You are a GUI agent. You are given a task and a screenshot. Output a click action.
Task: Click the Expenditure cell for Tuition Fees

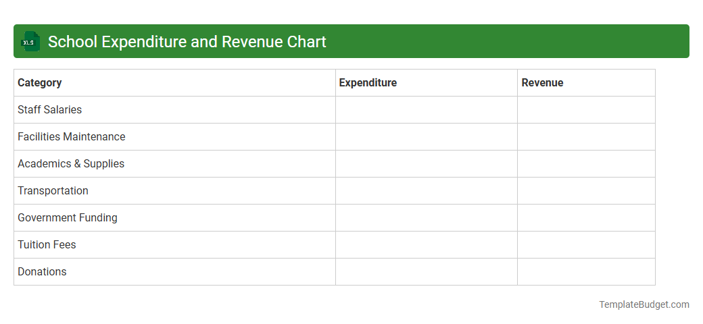(x=427, y=245)
